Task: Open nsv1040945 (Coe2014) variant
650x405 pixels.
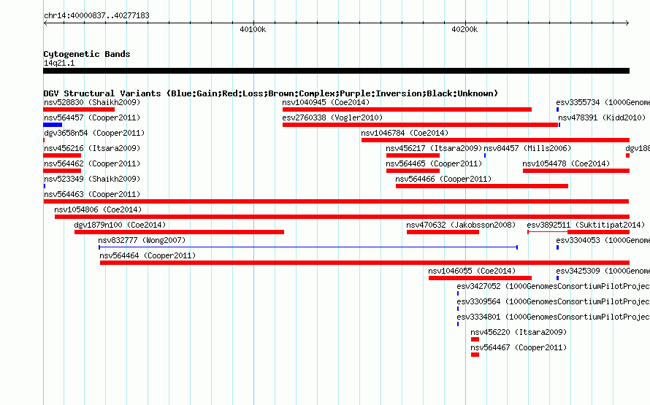Action: [x=326, y=102]
